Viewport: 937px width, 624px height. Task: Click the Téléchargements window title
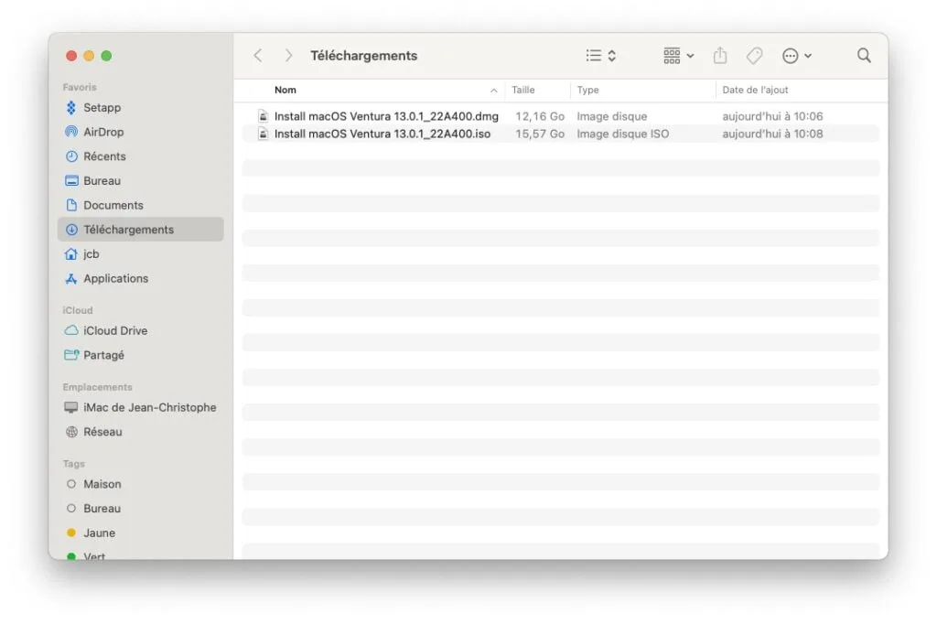[363, 56]
